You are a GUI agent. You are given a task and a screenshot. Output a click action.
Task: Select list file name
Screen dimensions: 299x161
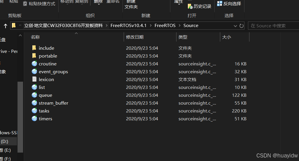[x=42, y=87]
